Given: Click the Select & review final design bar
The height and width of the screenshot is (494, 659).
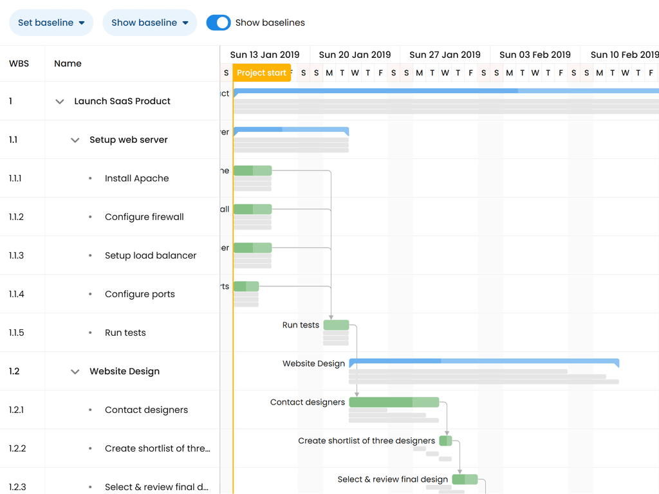Looking at the screenshot, I should pyautogui.click(x=465, y=479).
